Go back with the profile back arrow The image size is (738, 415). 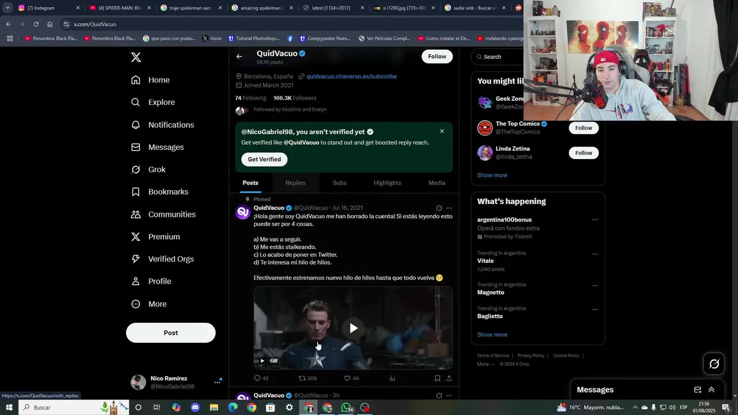tap(239, 56)
